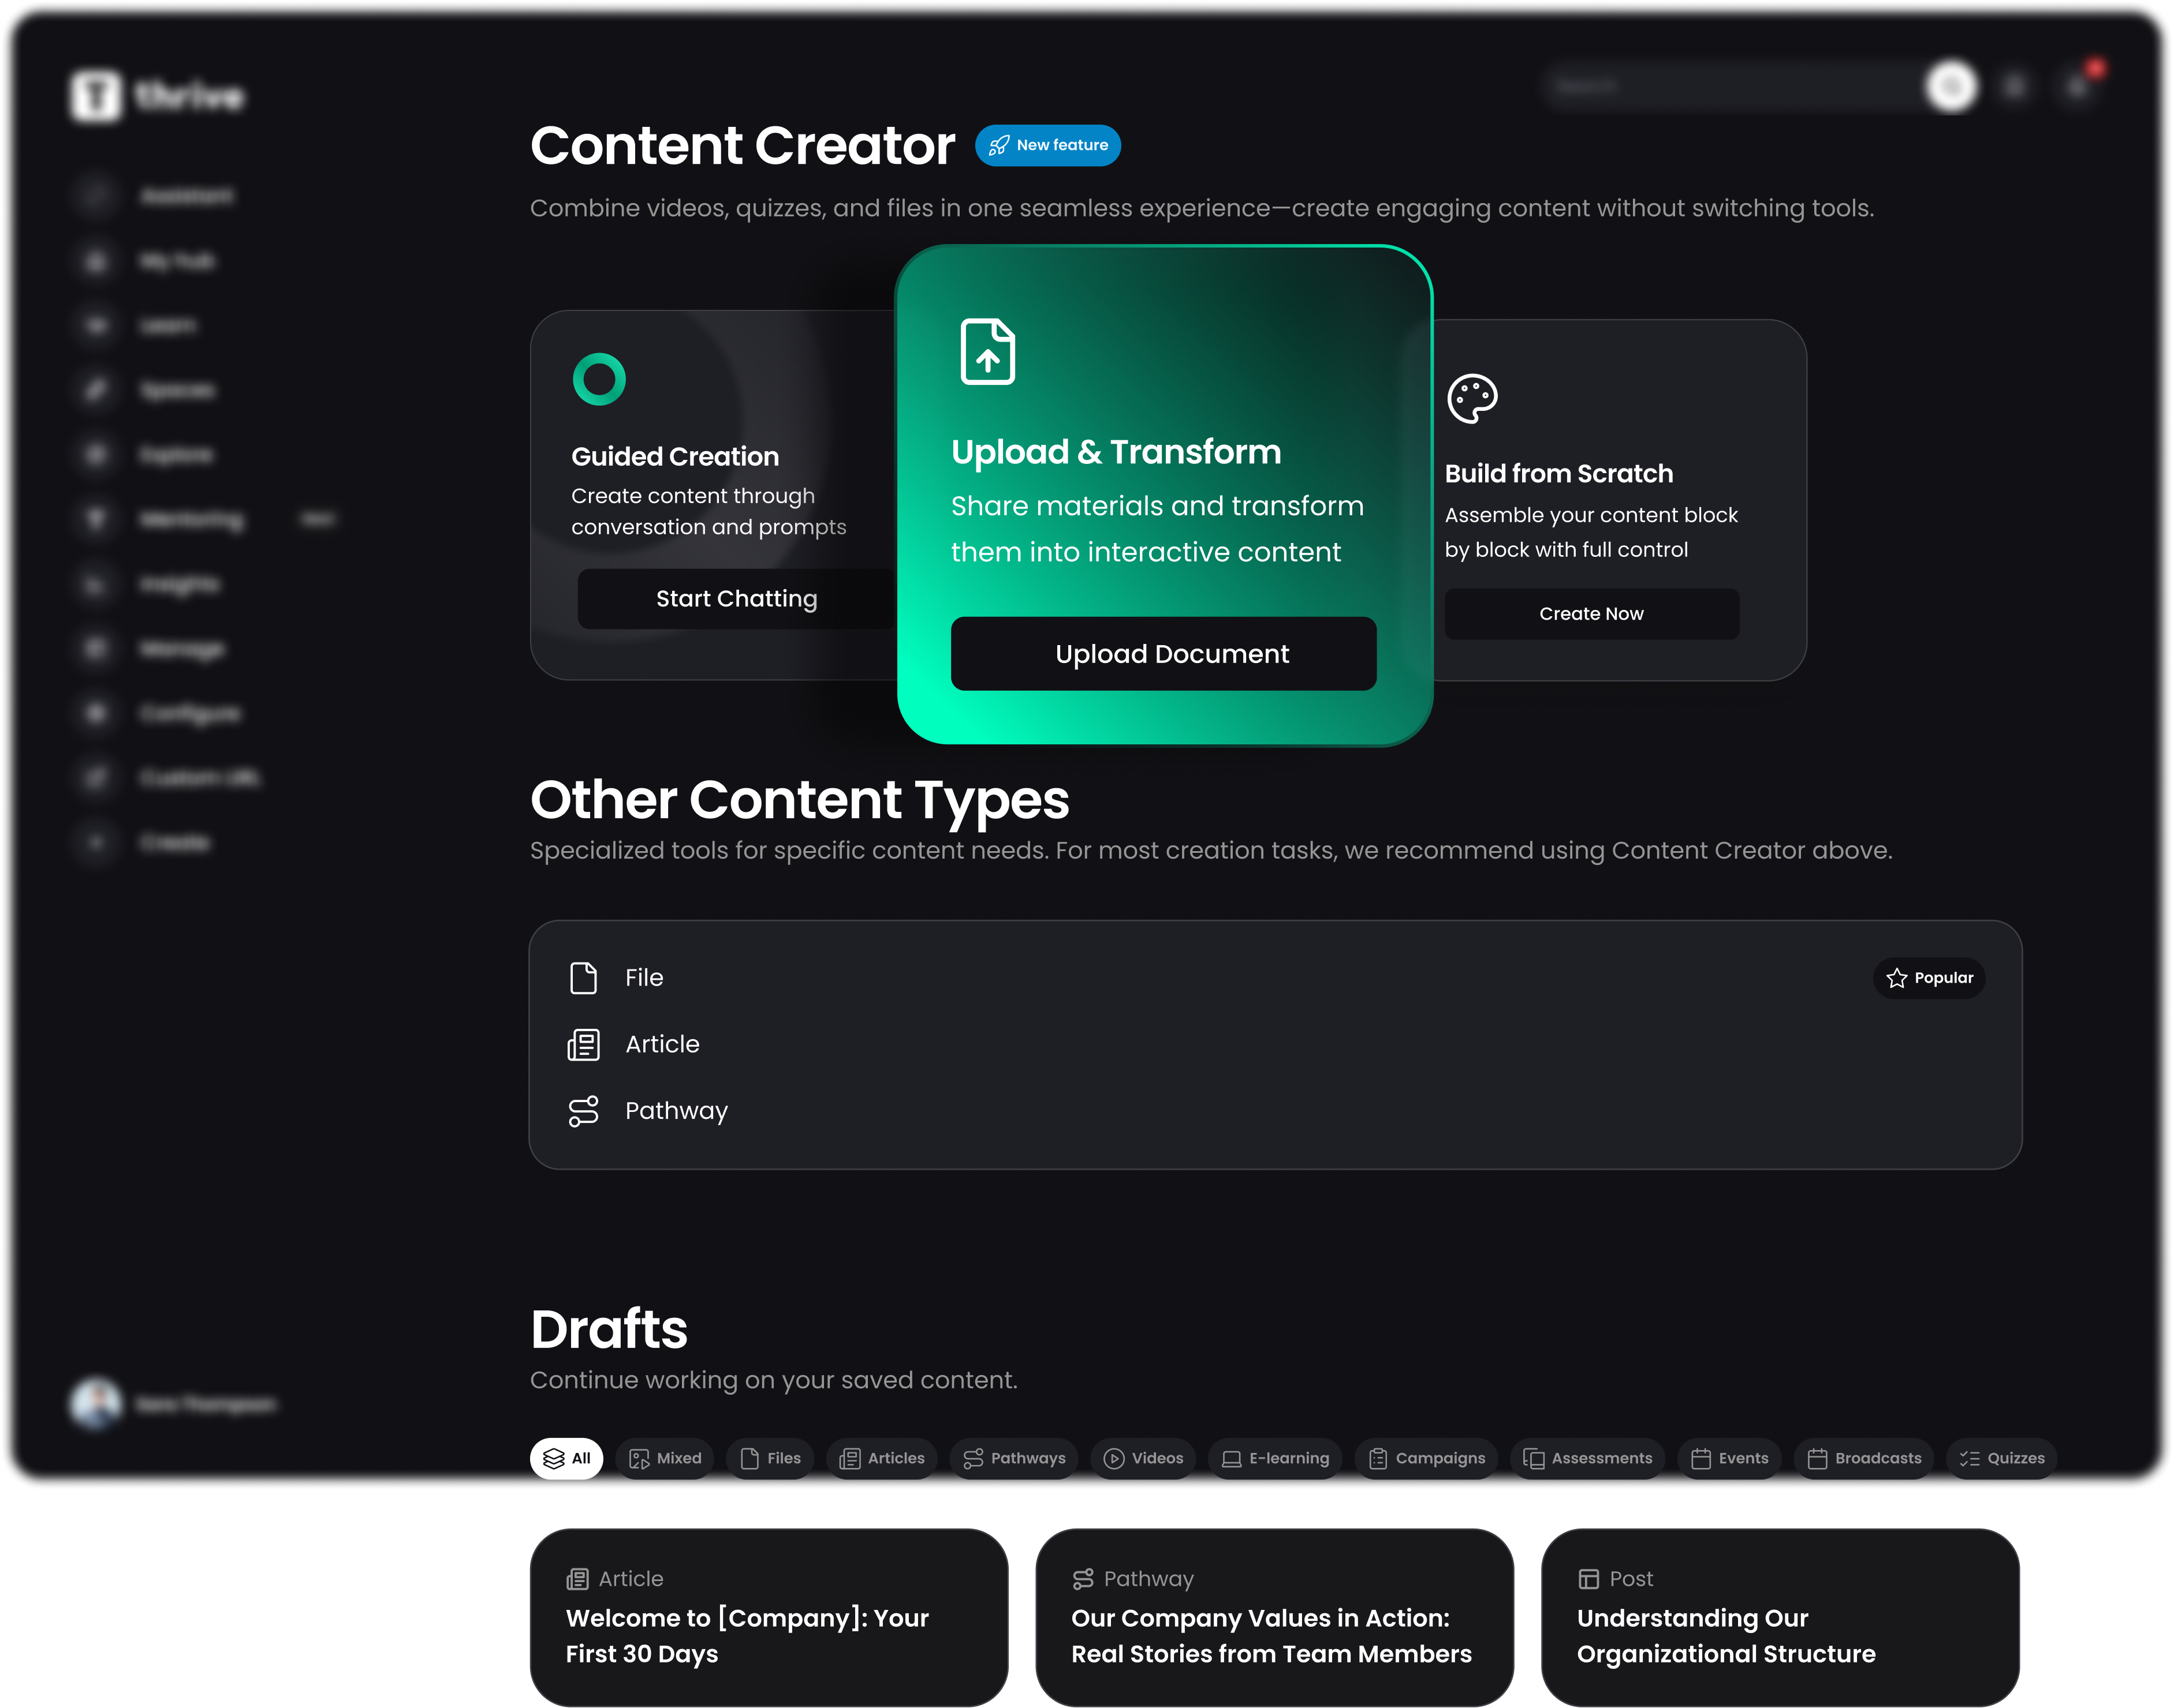Screen dimensions: 2174x1708
Task: Click the upload document file icon
Action: [x=987, y=352]
